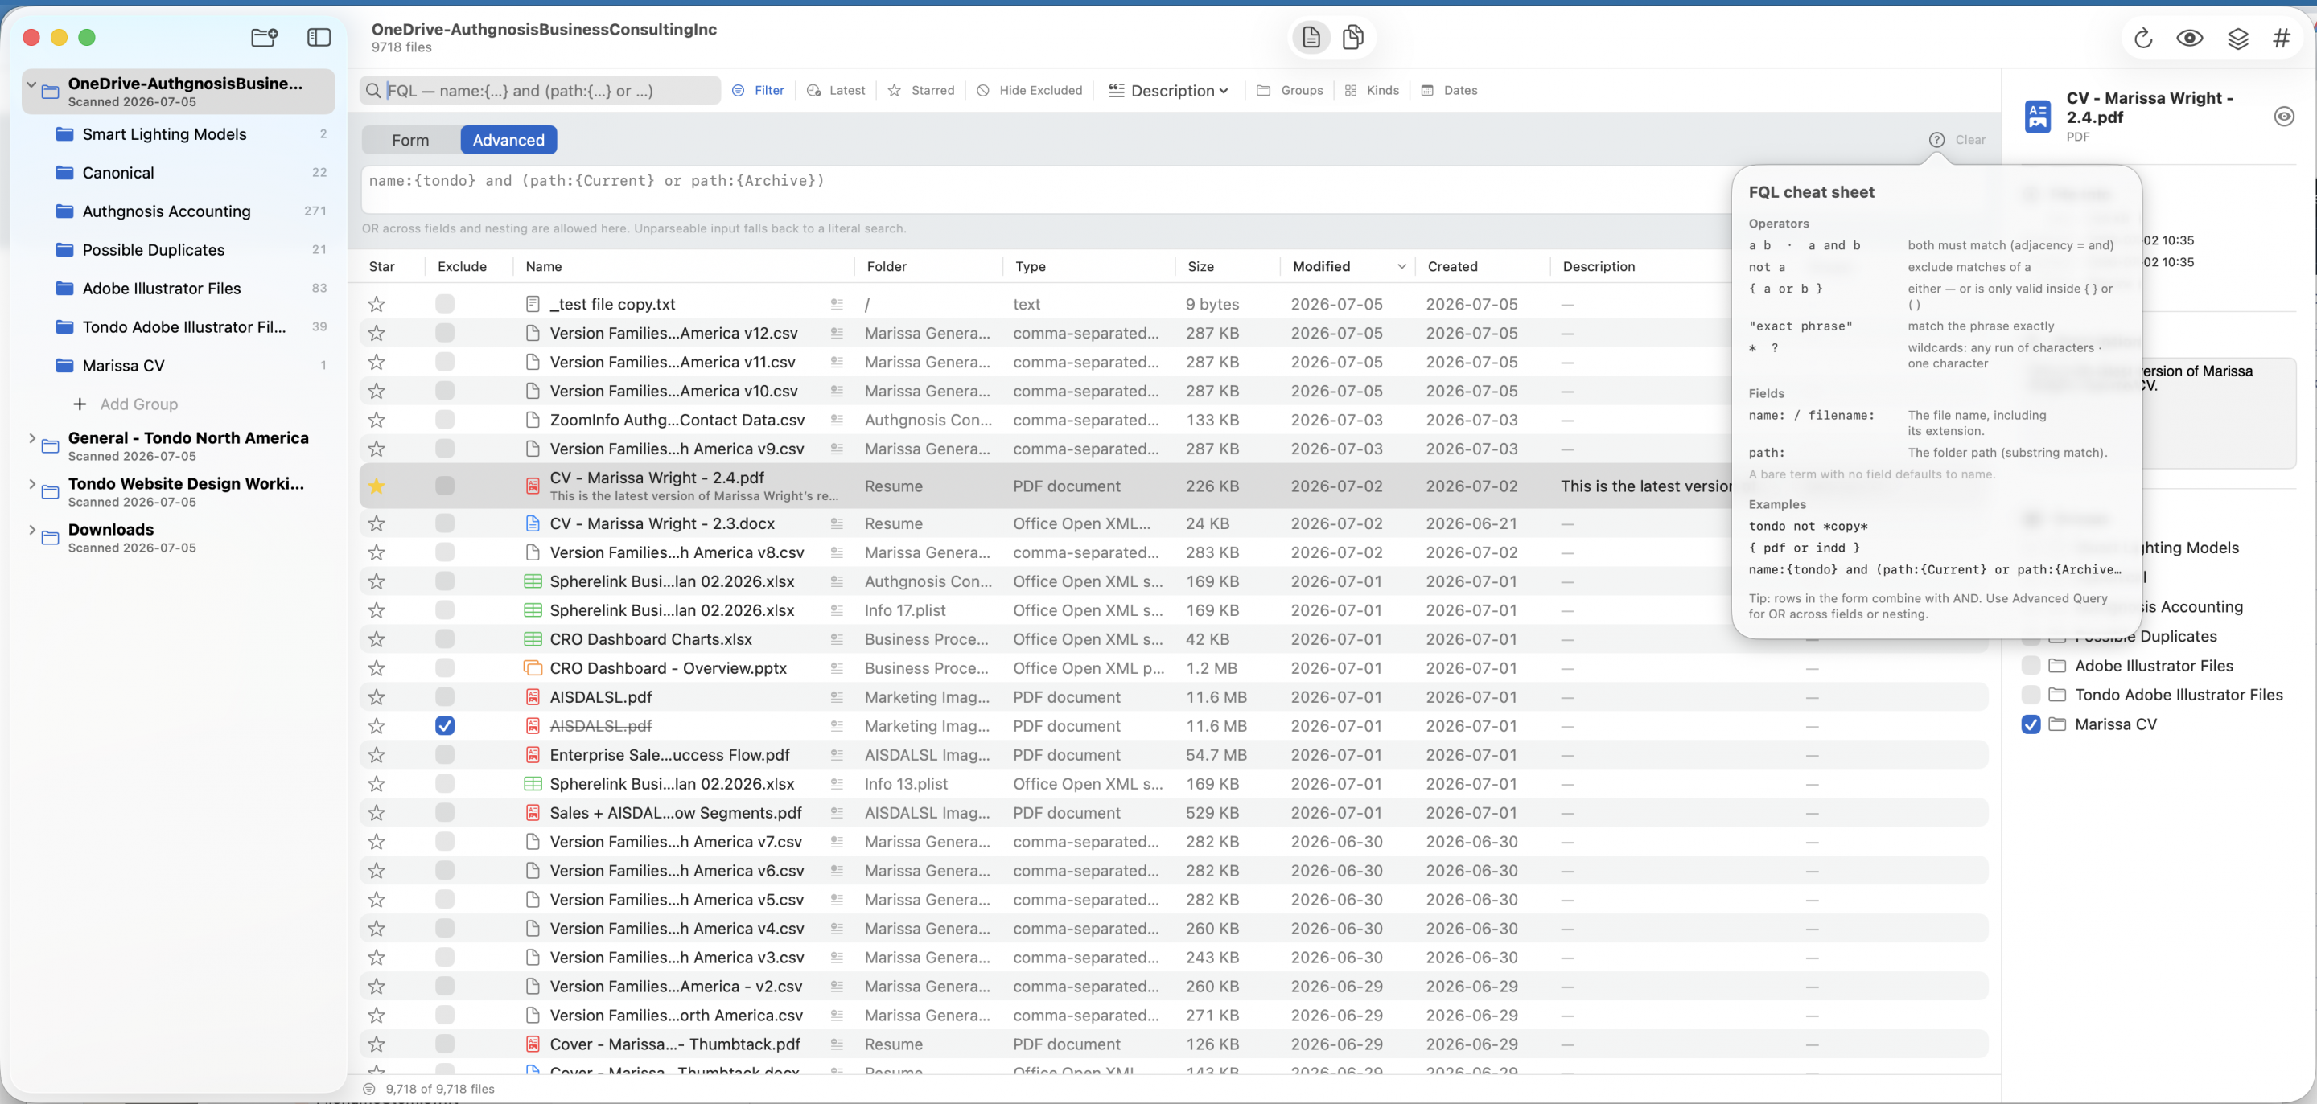Click the Smart Lighting Models folder icon
This screenshot has height=1104, width=2317.
tap(64, 134)
